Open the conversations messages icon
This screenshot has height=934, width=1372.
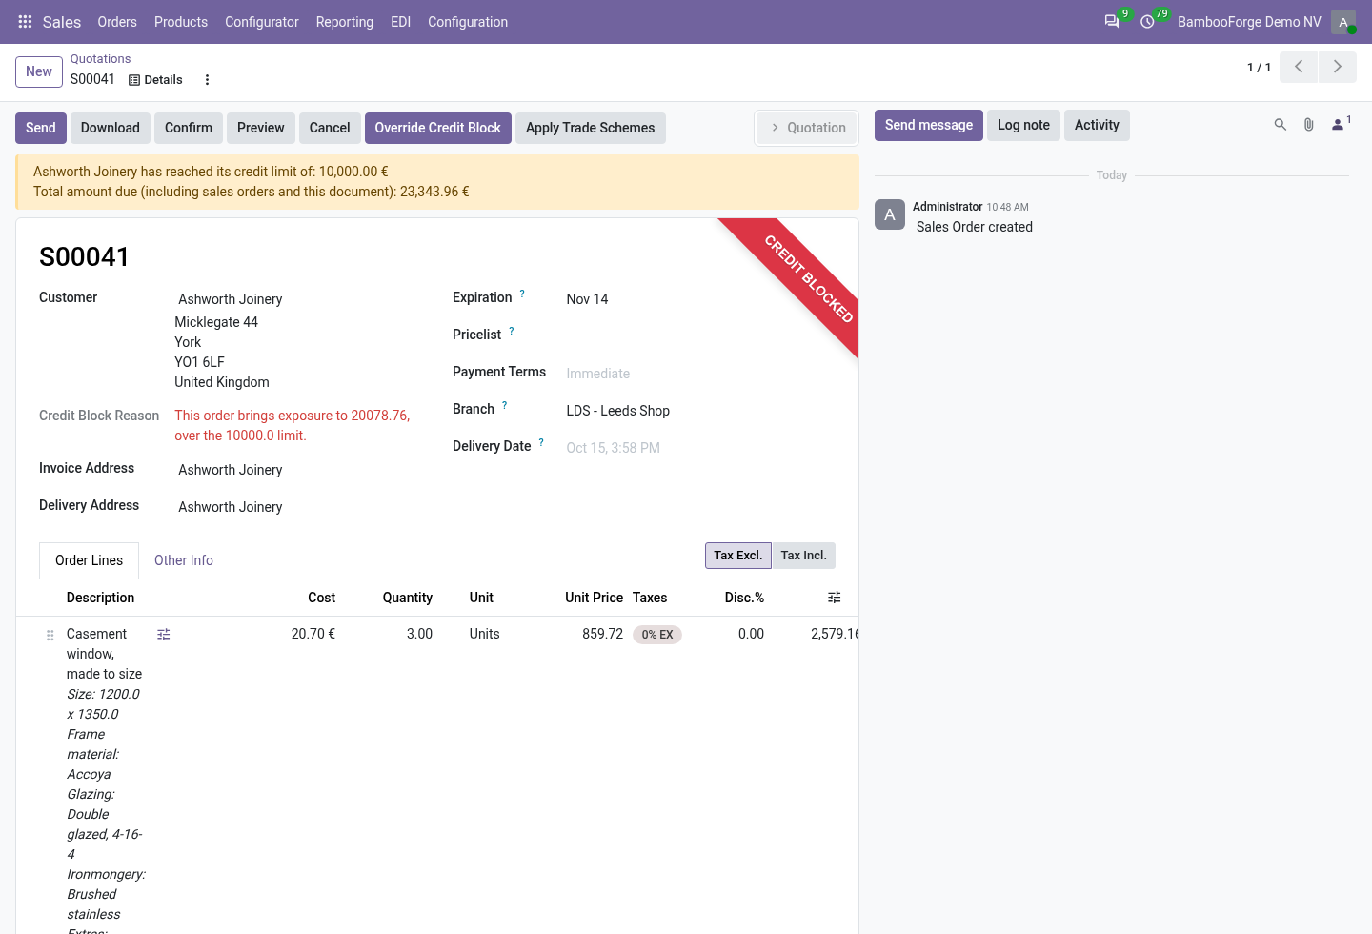pyautogui.click(x=1112, y=22)
